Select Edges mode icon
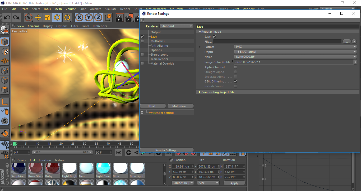Image resolution: width=361 pixels, height=191 pixels. (x=5, y=80)
